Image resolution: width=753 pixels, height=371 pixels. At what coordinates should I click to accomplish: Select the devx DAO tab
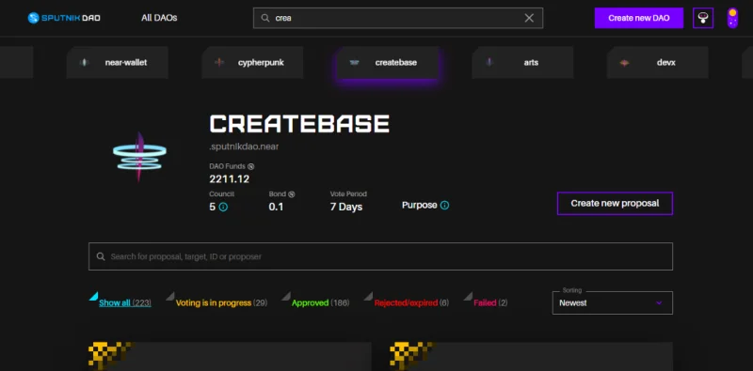click(x=657, y=62)
